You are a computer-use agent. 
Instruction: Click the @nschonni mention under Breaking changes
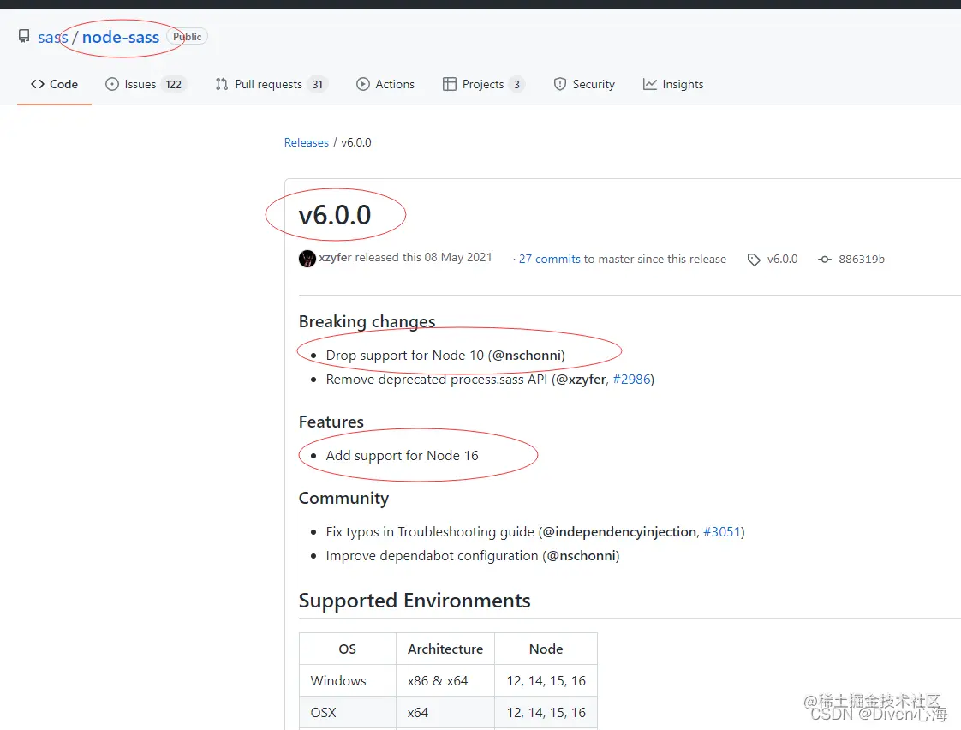(x=527, y=356)
